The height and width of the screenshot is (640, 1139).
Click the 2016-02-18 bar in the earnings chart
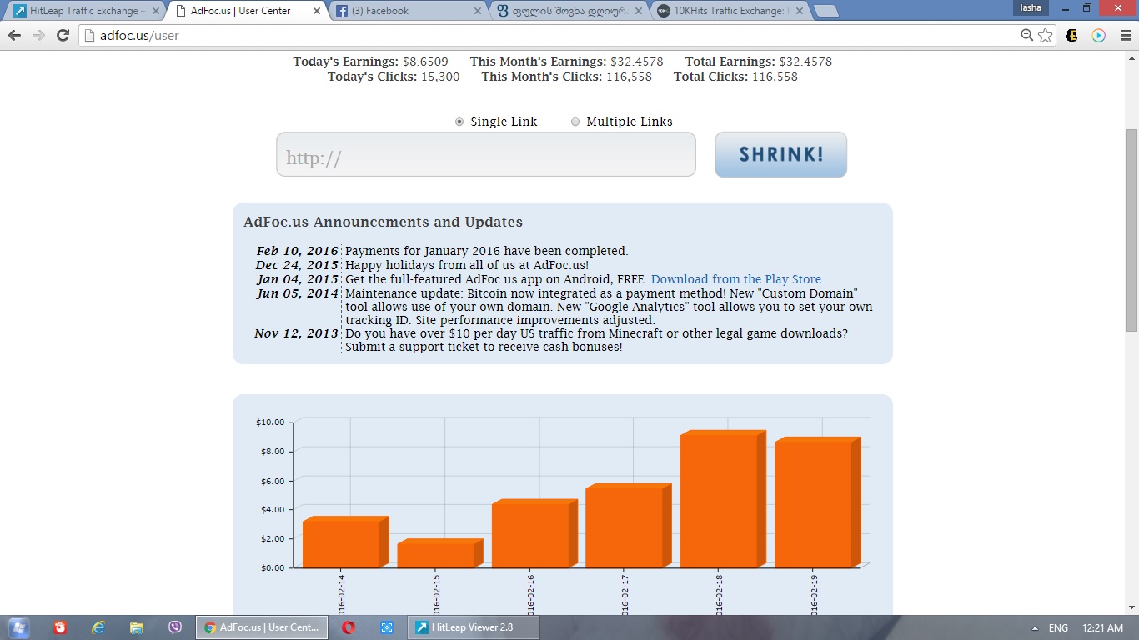tap(723, 499)
